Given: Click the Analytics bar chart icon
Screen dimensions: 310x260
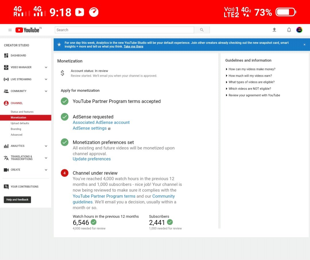Looking at the screenshot, I should (6, 146).
